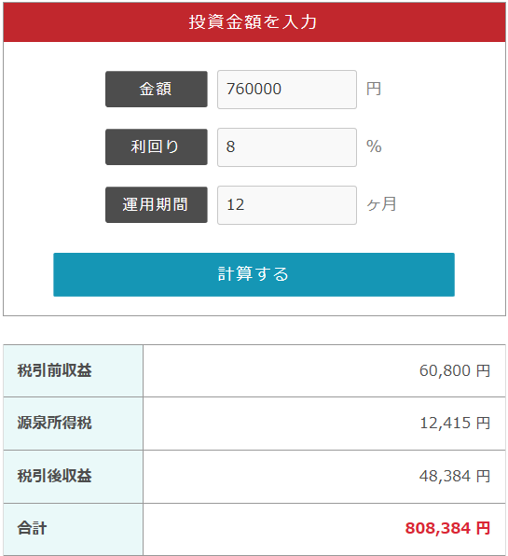Select the 源泉所得税 row label
Screen dimensions: 508x556
(55, 423)
